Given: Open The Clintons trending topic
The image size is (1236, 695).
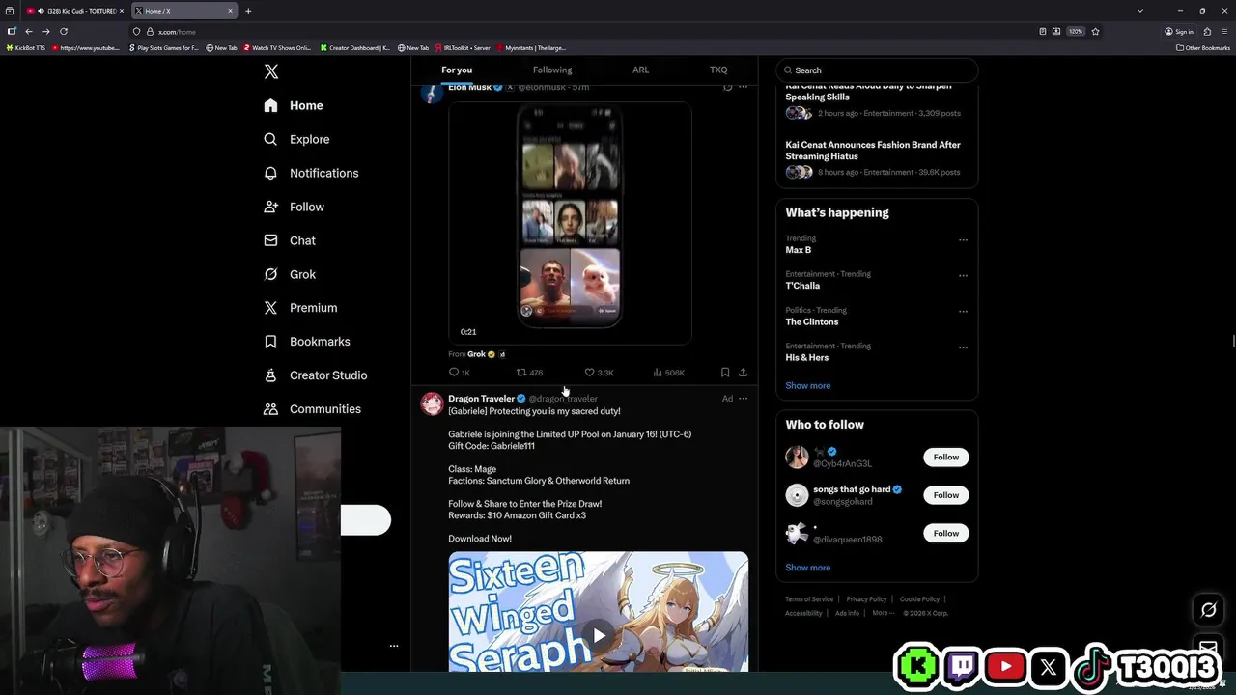Looking at the screenshot, I should (811, 321).
